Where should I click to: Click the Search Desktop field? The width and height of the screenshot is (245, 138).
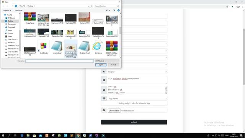(107, 6)
